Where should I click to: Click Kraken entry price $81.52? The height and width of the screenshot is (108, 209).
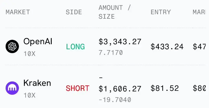(x=165, y=88)
